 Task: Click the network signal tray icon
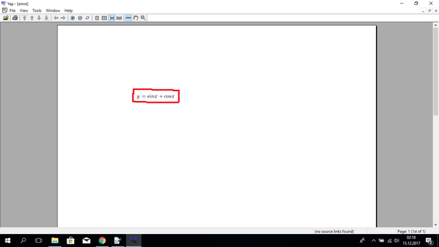click(x=389, y=241)
